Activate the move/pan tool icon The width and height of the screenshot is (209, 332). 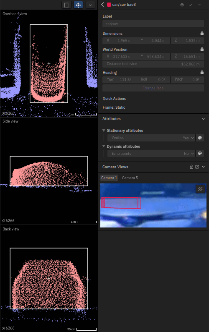78,5
